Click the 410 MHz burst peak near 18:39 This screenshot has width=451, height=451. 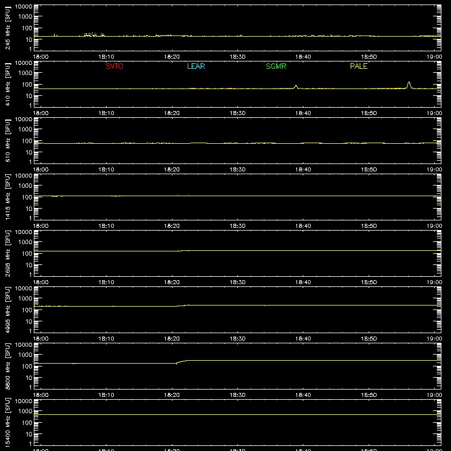pos(295,86)
